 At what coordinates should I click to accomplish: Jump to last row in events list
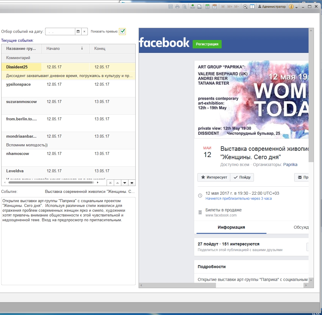(x=132, y=183)
